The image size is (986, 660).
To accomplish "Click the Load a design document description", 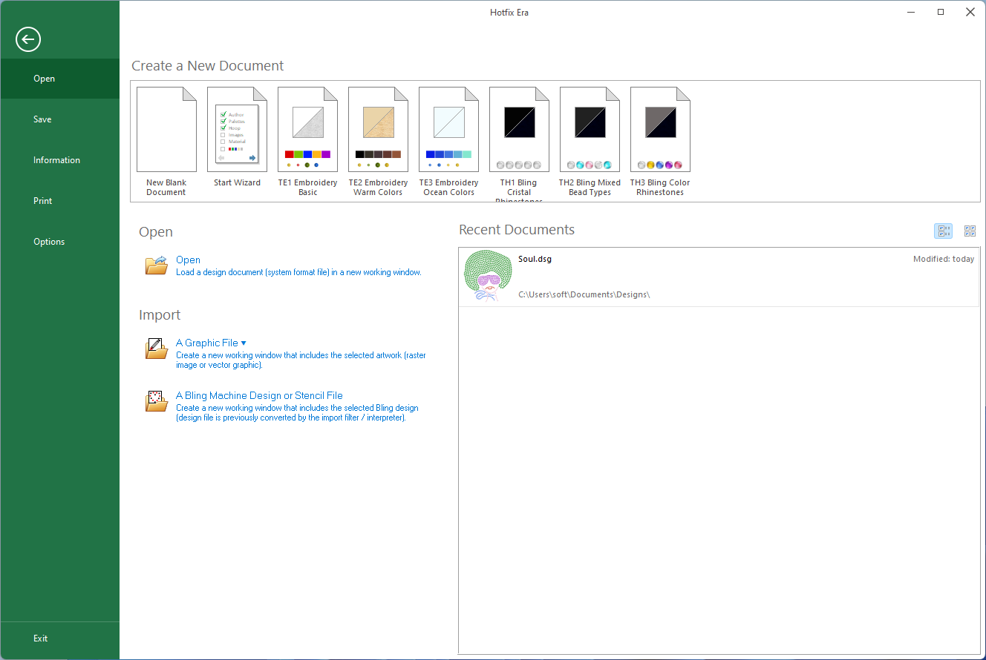I will tap(298, 273).
